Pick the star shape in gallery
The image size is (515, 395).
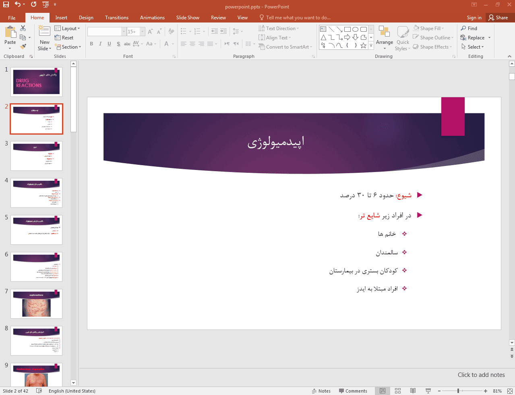pos(363,45)
